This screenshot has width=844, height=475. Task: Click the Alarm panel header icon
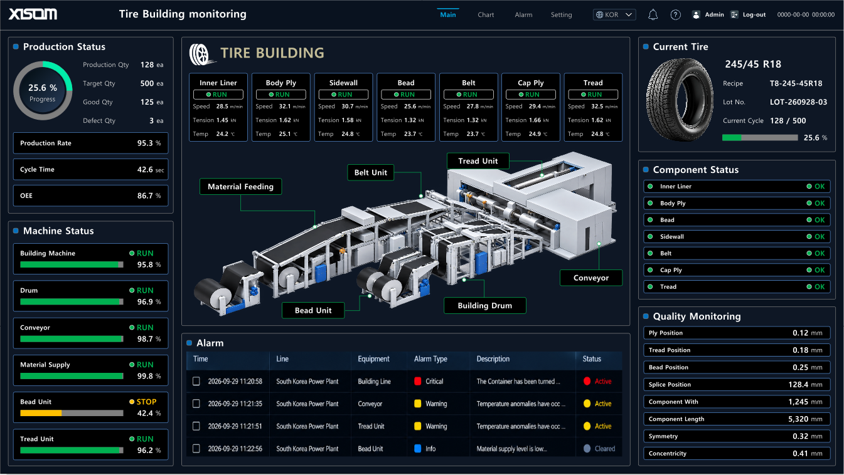click(x=189, y=343)
